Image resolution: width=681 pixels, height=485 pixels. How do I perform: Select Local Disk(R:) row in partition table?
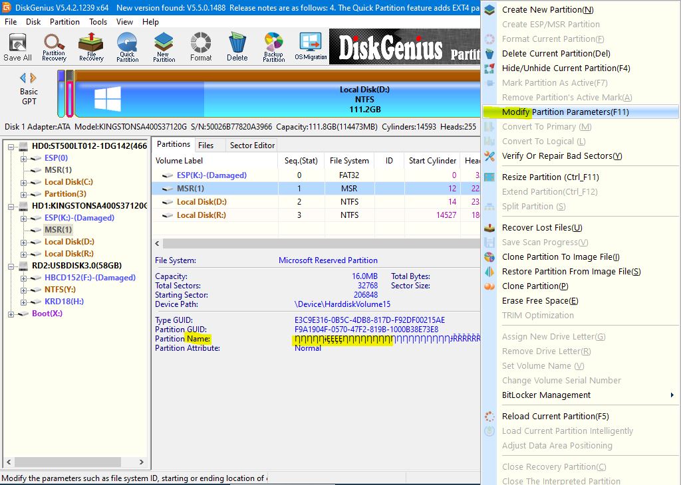pyautogui.click(x=202, y=215)
